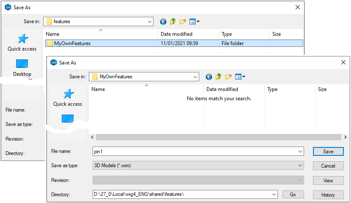Click Up One Level icon in front dialog
This screenshot has width=351, height=203.
(219, 77)
